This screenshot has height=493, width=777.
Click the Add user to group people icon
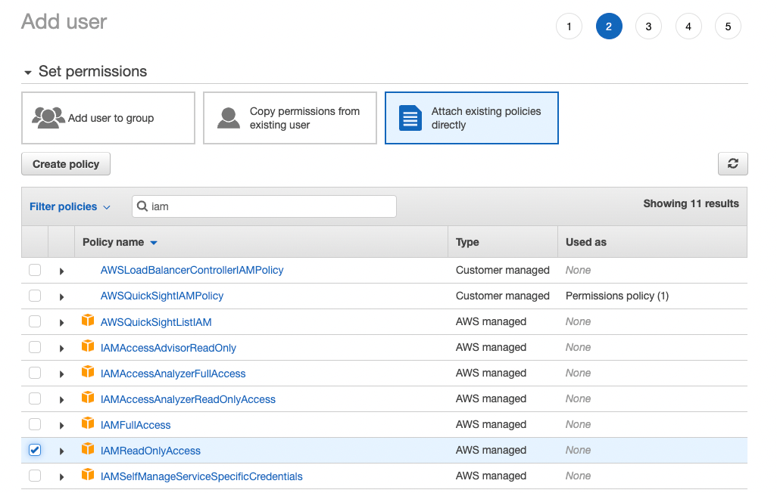48,118
